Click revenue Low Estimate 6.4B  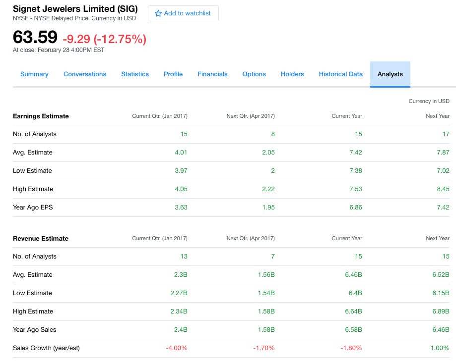[355, 293]
